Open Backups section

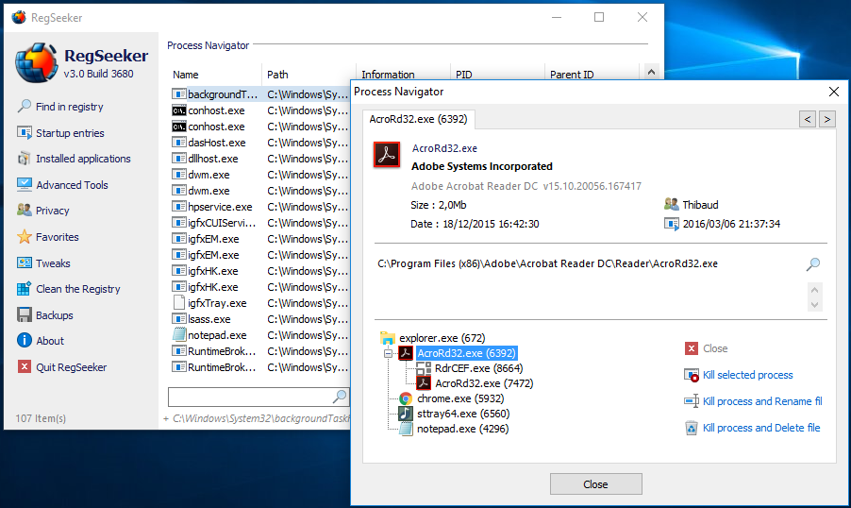tap(45, 315)
